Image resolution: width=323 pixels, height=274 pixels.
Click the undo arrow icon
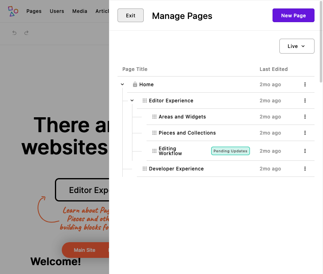point(14,33)
